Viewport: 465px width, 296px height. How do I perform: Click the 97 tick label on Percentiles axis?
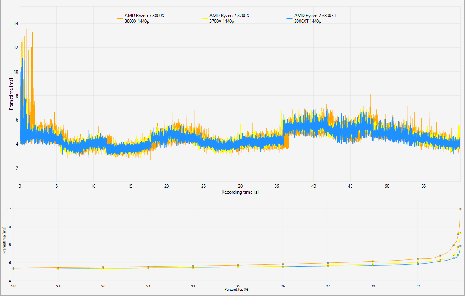click(x=328, y=285)
